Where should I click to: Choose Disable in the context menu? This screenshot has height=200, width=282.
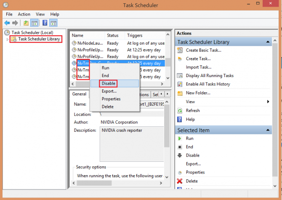[x=114, y=83]
